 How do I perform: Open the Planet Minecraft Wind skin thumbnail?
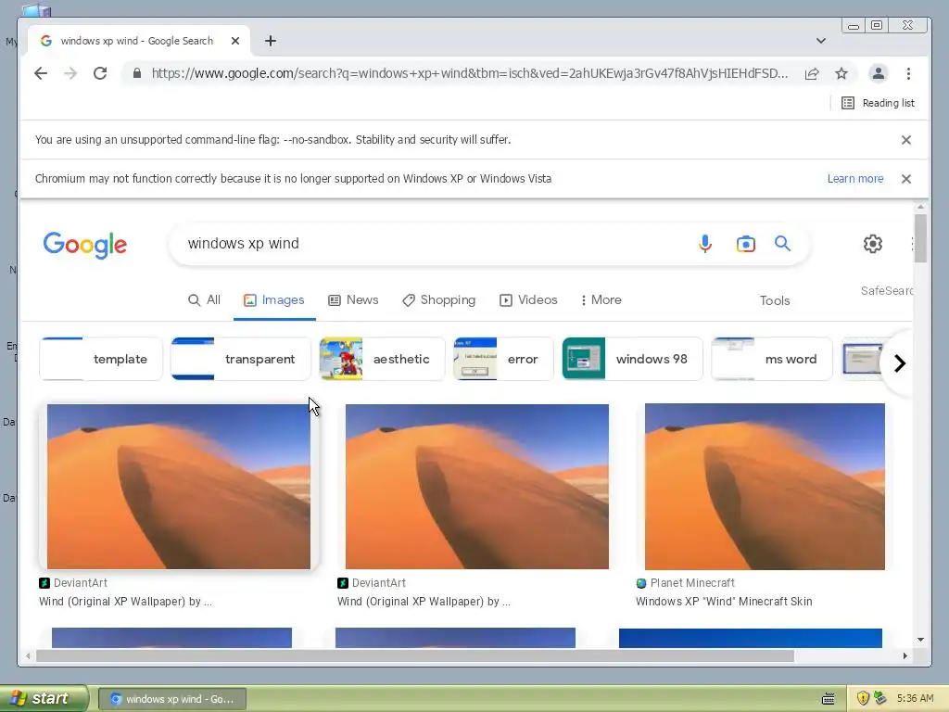click(x=765, y=487)
